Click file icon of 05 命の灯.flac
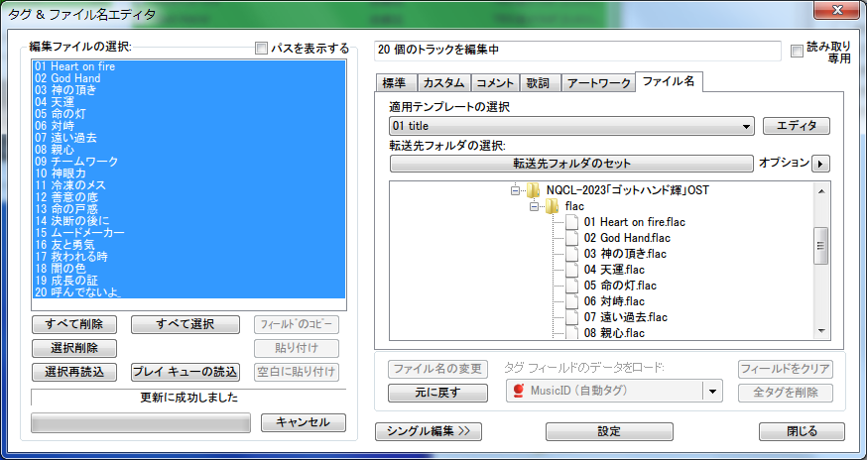Viewport: 867px width, 460px height. [x=572, y=286]
